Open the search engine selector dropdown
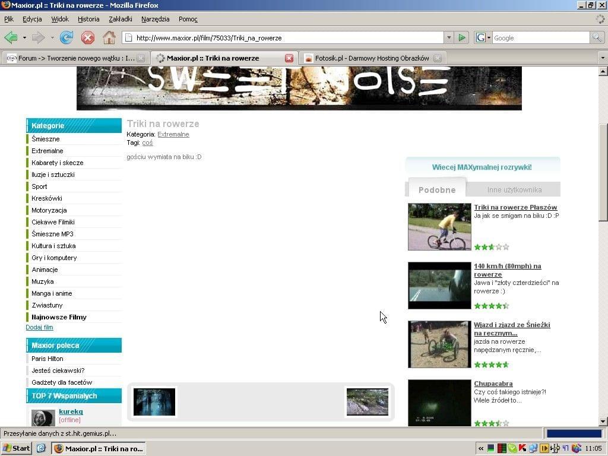The width and height of the screenshot is (608, 456). point(483,37)
